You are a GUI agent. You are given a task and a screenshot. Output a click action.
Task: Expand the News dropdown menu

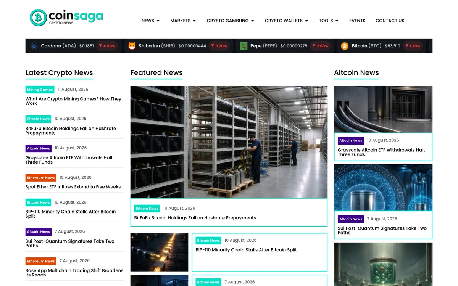(150, 21)
